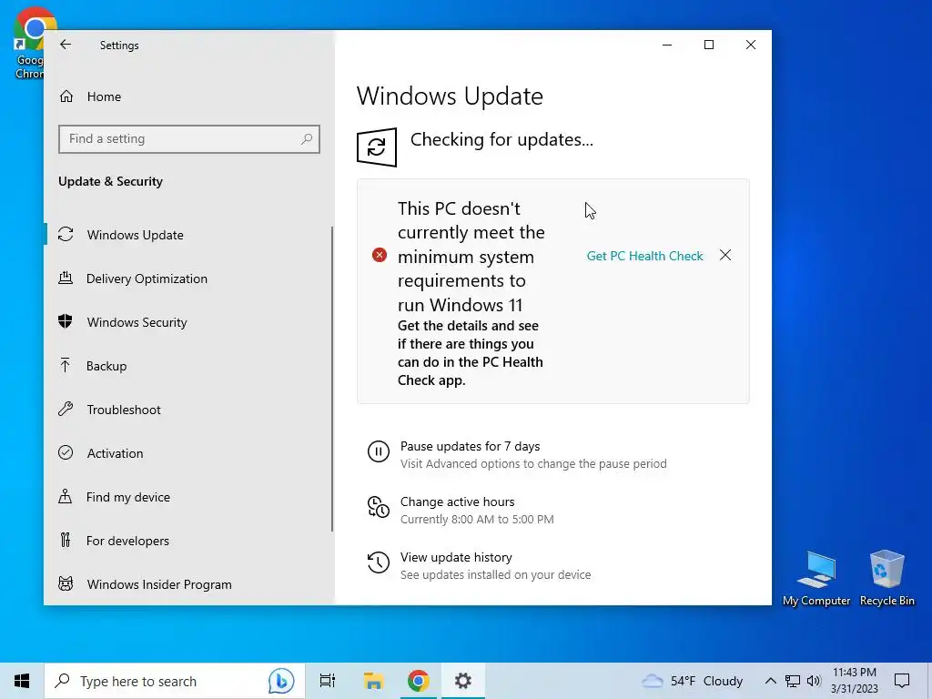Open the network tray icon
The height and width of the screenshot is (699, 932).
(793, 681)
